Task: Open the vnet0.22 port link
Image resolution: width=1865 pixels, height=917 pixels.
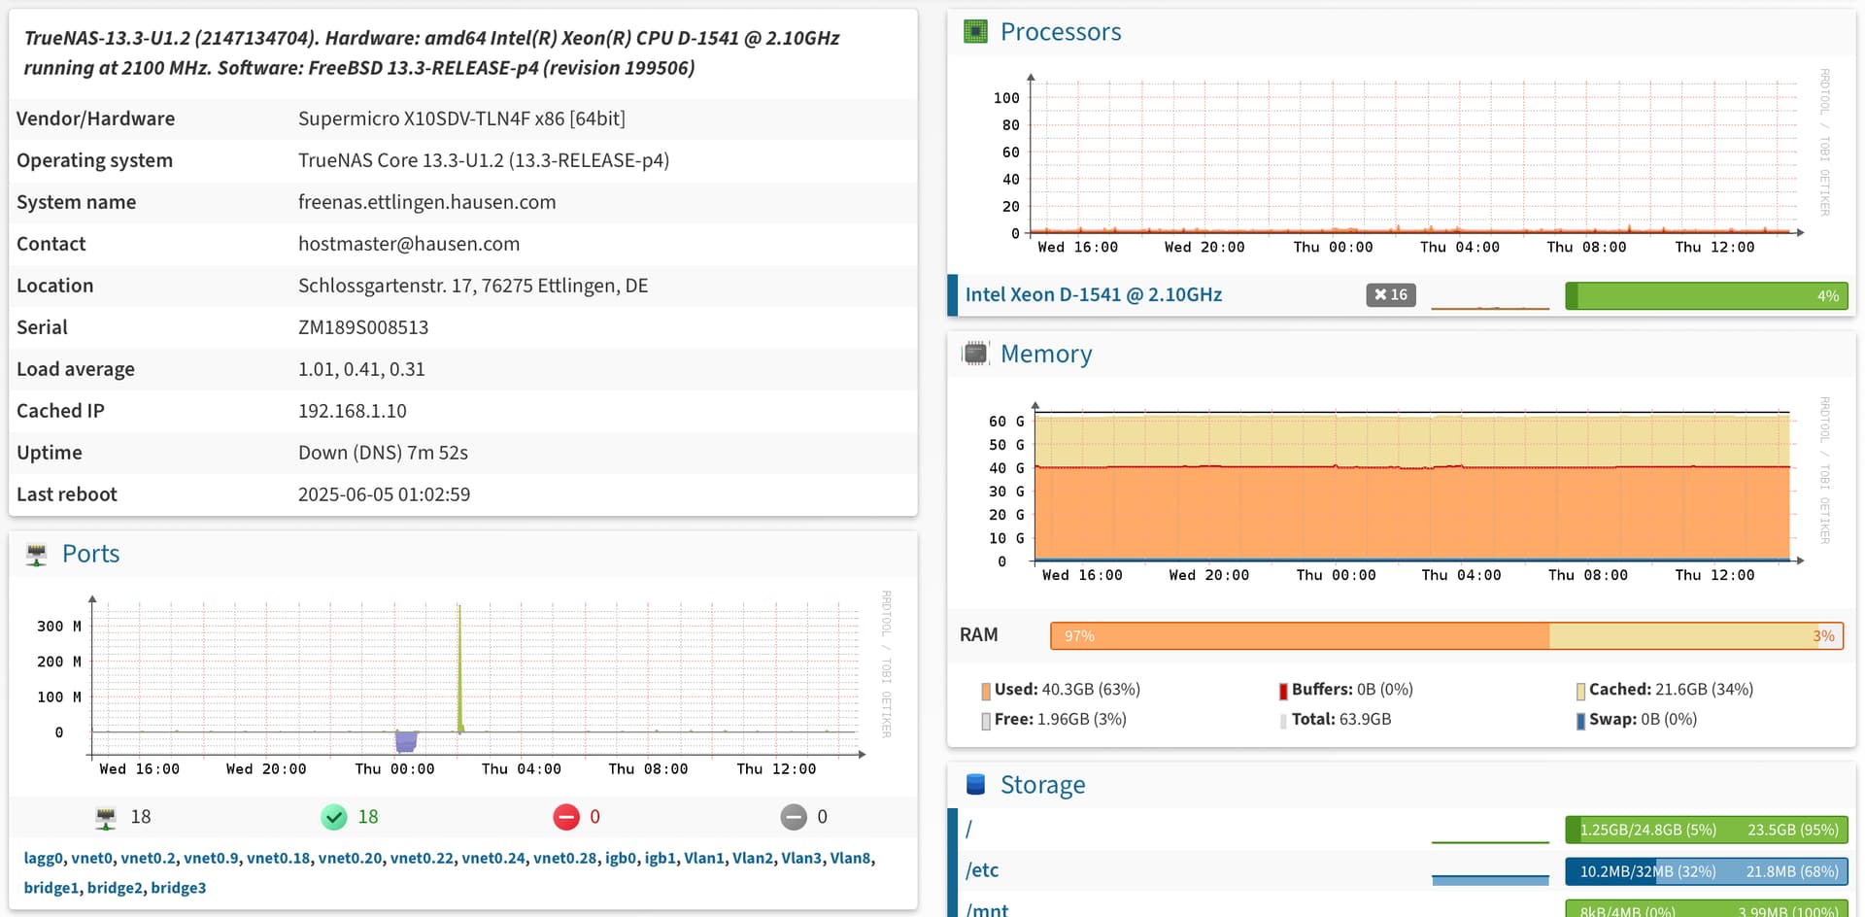Action: [x=422, y=858]
